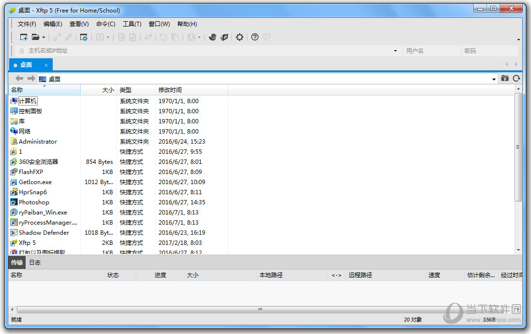Open the session properties icon
The height and width of the screenshot is (334, 531).
click(84, 37)
